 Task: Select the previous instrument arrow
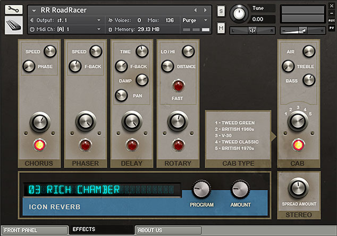click(x=196, y=10)
